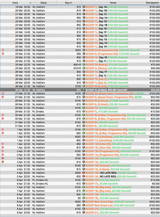Screen dimensions: 160x217
Task: Click the '€400.000' Montepremi value
Action: point(154,202)
